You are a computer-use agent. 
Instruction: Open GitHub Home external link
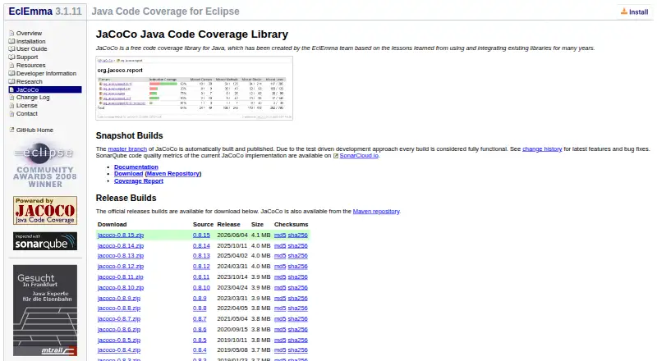pyautogui.click(x=34, y=130)
